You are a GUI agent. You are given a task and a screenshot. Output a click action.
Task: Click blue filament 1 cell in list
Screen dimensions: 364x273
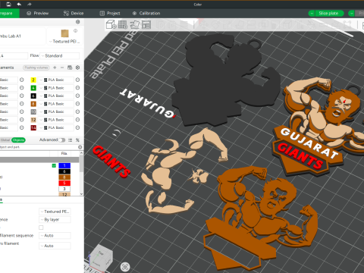click(x=64, y=165)
